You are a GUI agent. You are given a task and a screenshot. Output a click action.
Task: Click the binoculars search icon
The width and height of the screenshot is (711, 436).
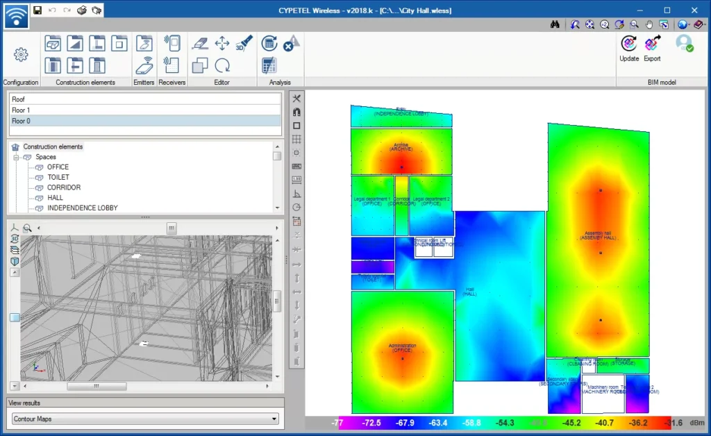pyautogui.click(x=555, y=24)
